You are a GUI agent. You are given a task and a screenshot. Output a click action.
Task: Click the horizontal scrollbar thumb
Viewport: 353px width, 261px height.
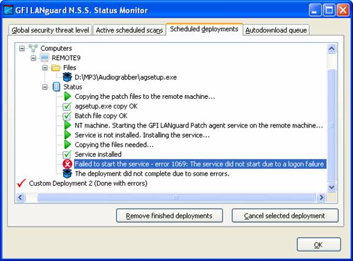176,198
